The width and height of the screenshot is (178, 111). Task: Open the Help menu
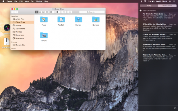point(46,1)
